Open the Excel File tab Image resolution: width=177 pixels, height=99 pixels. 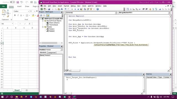click(x=3, y=6)
